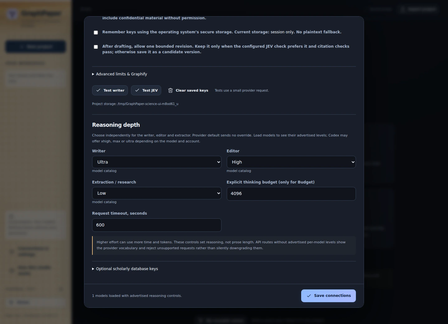
Task: Click the models loaded status text
Action: pyautogui.click(x=137, y=296)
